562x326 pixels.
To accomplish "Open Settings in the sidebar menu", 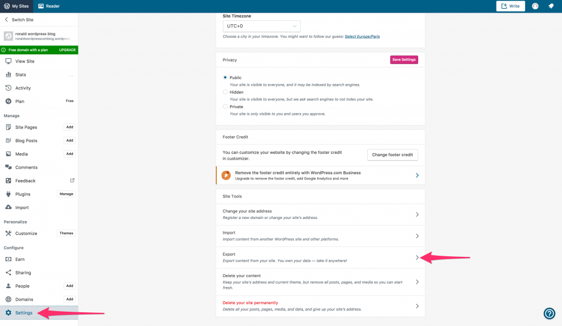I will 24,313.
